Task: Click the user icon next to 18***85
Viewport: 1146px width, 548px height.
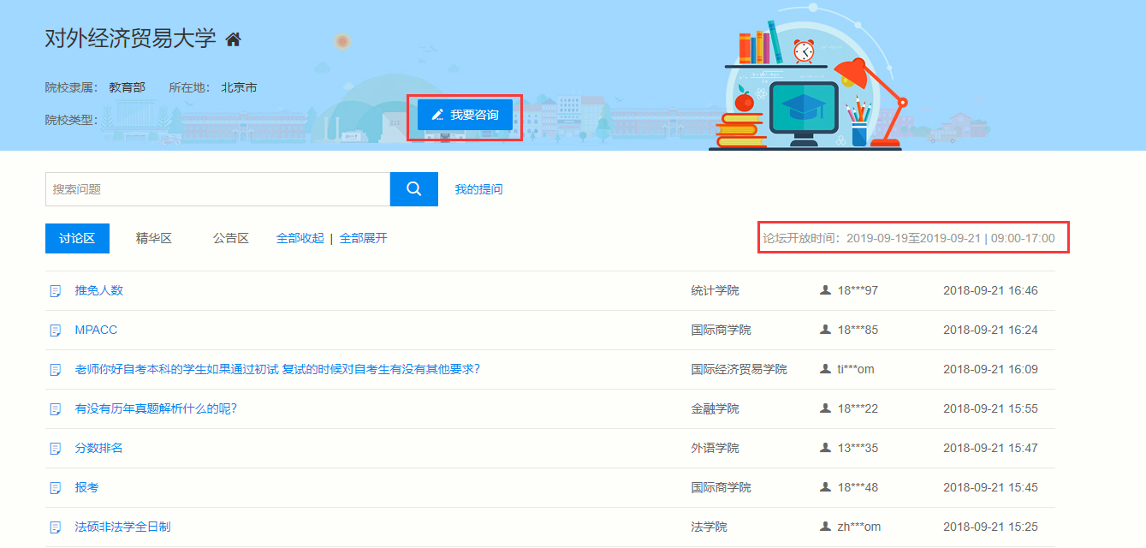Action: coord(825,330)
